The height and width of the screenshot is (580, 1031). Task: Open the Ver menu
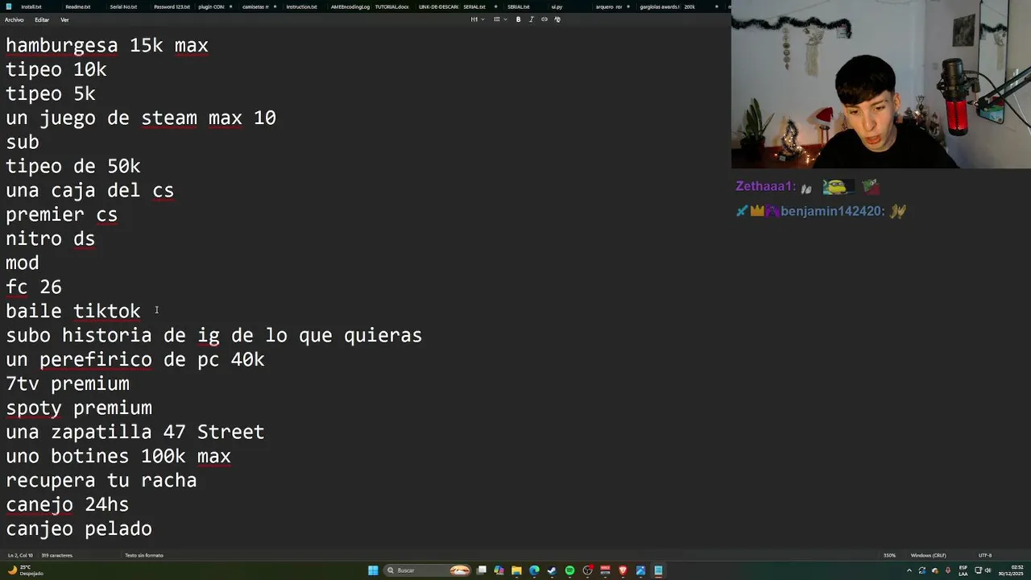64,19
